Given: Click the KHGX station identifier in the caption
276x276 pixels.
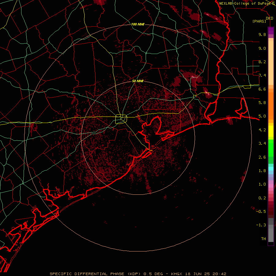Looking at the screenshot, I should [x=177, y=274].
